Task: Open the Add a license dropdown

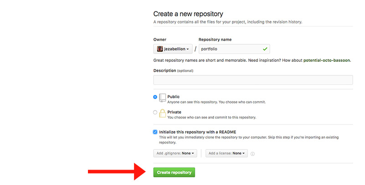Action: [226, 153]
